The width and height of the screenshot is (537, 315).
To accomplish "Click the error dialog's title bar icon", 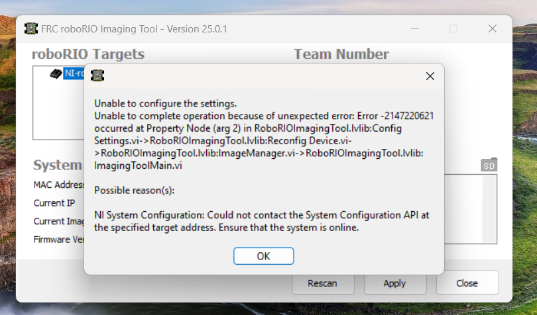I will pyautogui.click(x=97, y=75).
